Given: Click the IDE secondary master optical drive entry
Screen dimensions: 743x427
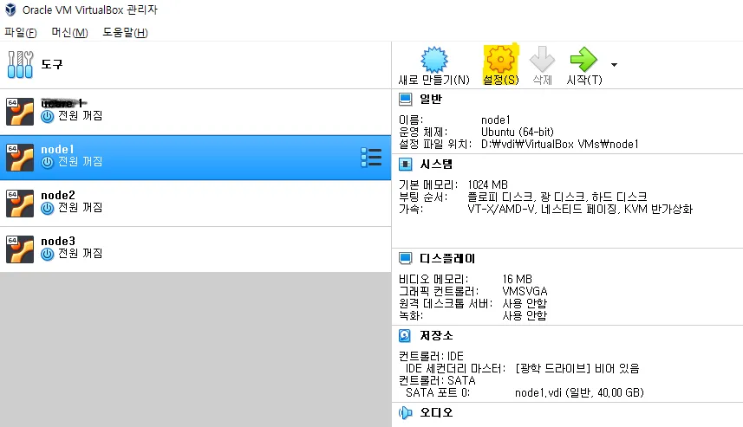Looking at the screenshot, I should click(577, 368).
